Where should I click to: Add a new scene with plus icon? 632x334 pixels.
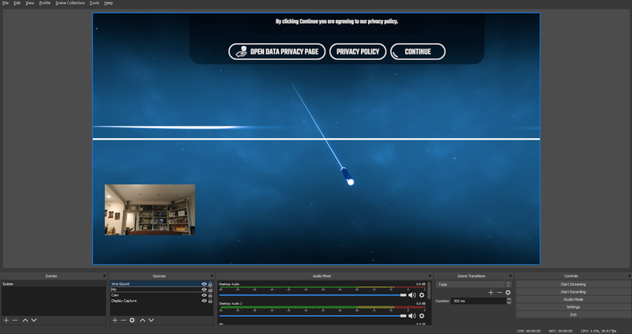tap(6, 320)
